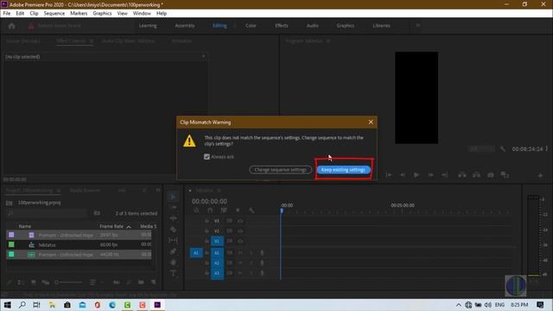This screenshot has width=553, height=311.
Task: Expand Project panel tab overflow chevrons
Action: click(x=158, y=190)
